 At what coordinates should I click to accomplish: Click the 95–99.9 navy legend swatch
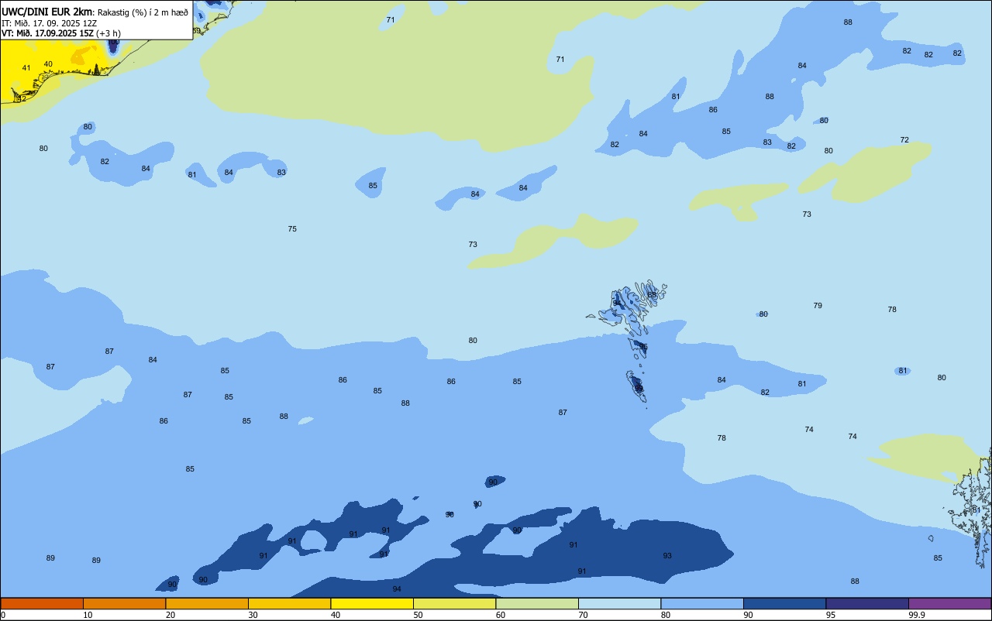click(x=867, y=603)
